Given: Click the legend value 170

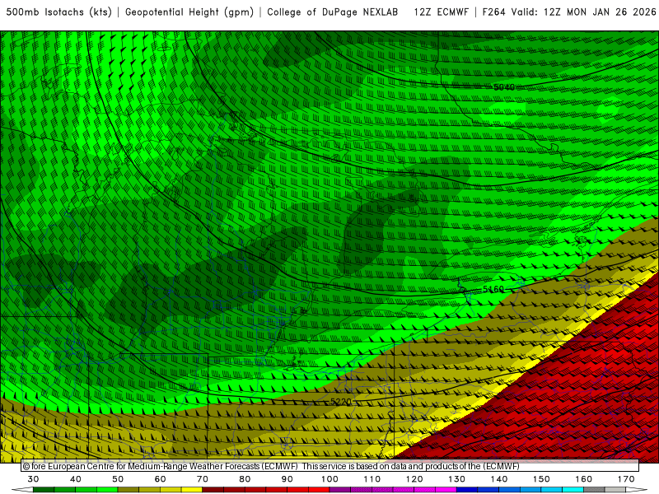Looking at the screenshot, I should point(626,479).
